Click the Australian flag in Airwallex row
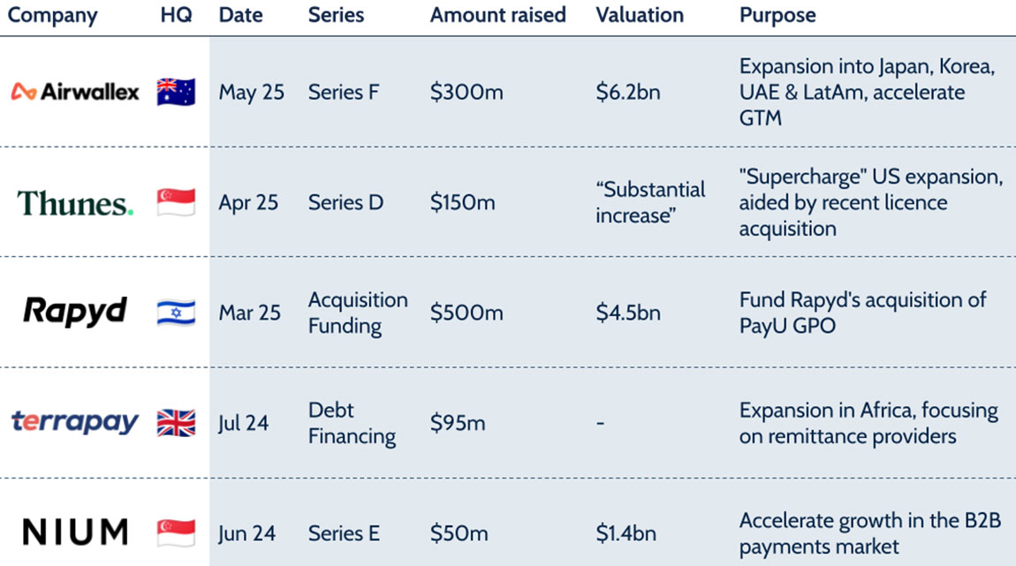 pyautogui.click(x=176, y=92)
